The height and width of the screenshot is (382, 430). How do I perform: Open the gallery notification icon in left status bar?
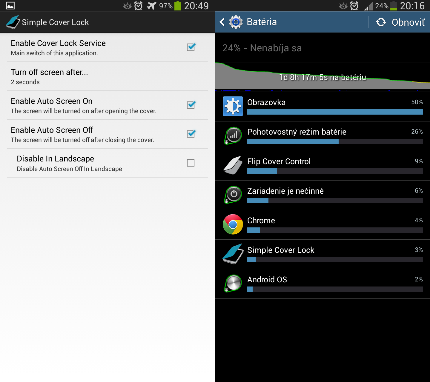click(x=10, y=6)
